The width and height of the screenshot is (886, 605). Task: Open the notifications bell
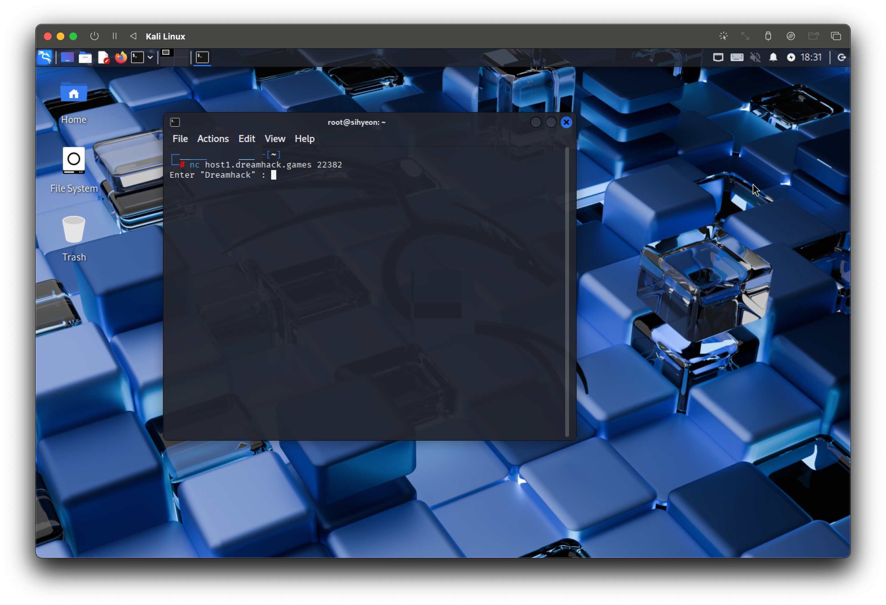pos(773,57)
